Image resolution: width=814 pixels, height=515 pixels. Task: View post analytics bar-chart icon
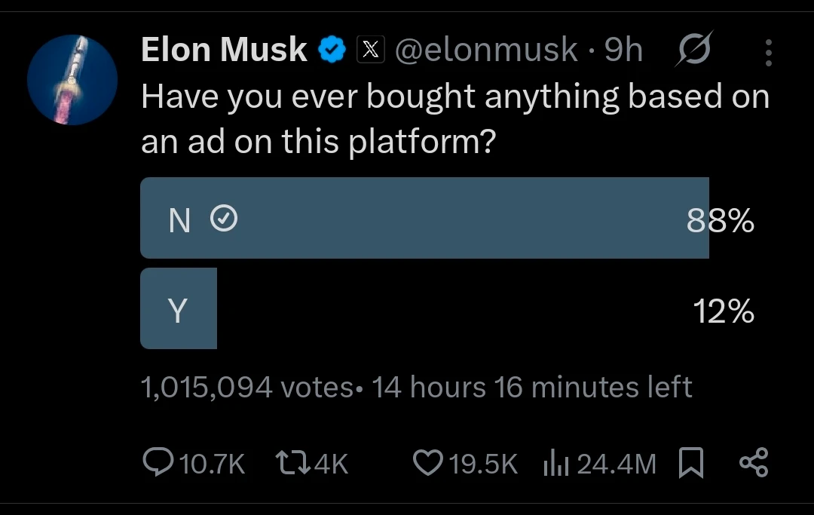(555, 463)
